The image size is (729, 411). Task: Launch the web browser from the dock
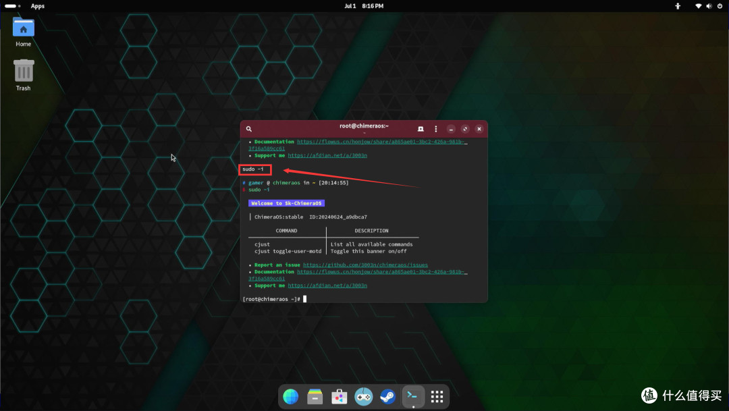tap(290, 397)
